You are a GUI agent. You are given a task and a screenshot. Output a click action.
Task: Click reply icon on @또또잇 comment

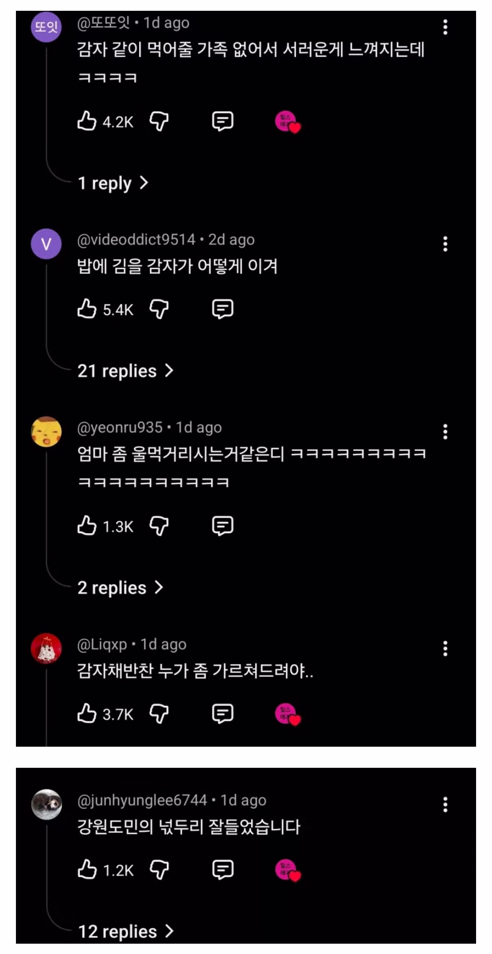coord(223,121)
